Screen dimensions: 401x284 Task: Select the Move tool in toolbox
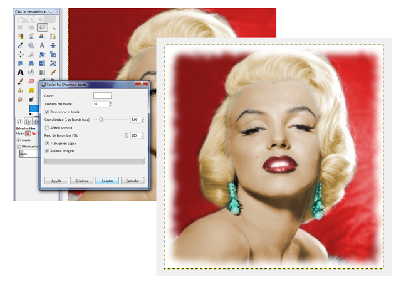coord(53,45)
